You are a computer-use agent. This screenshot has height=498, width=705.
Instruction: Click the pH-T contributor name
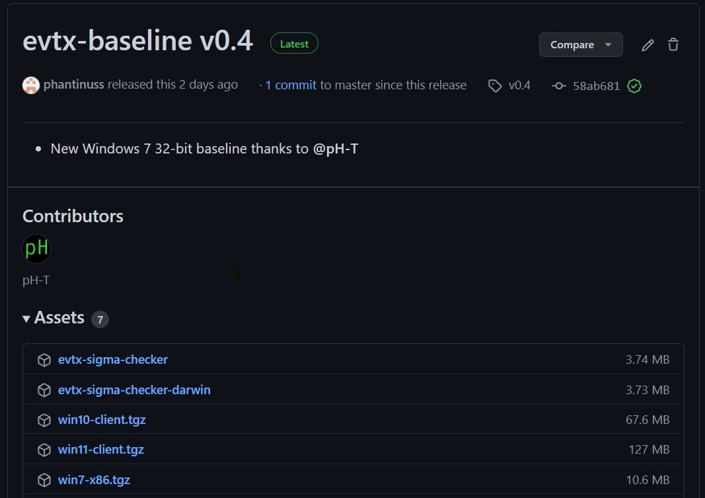(x=36, y=280)
